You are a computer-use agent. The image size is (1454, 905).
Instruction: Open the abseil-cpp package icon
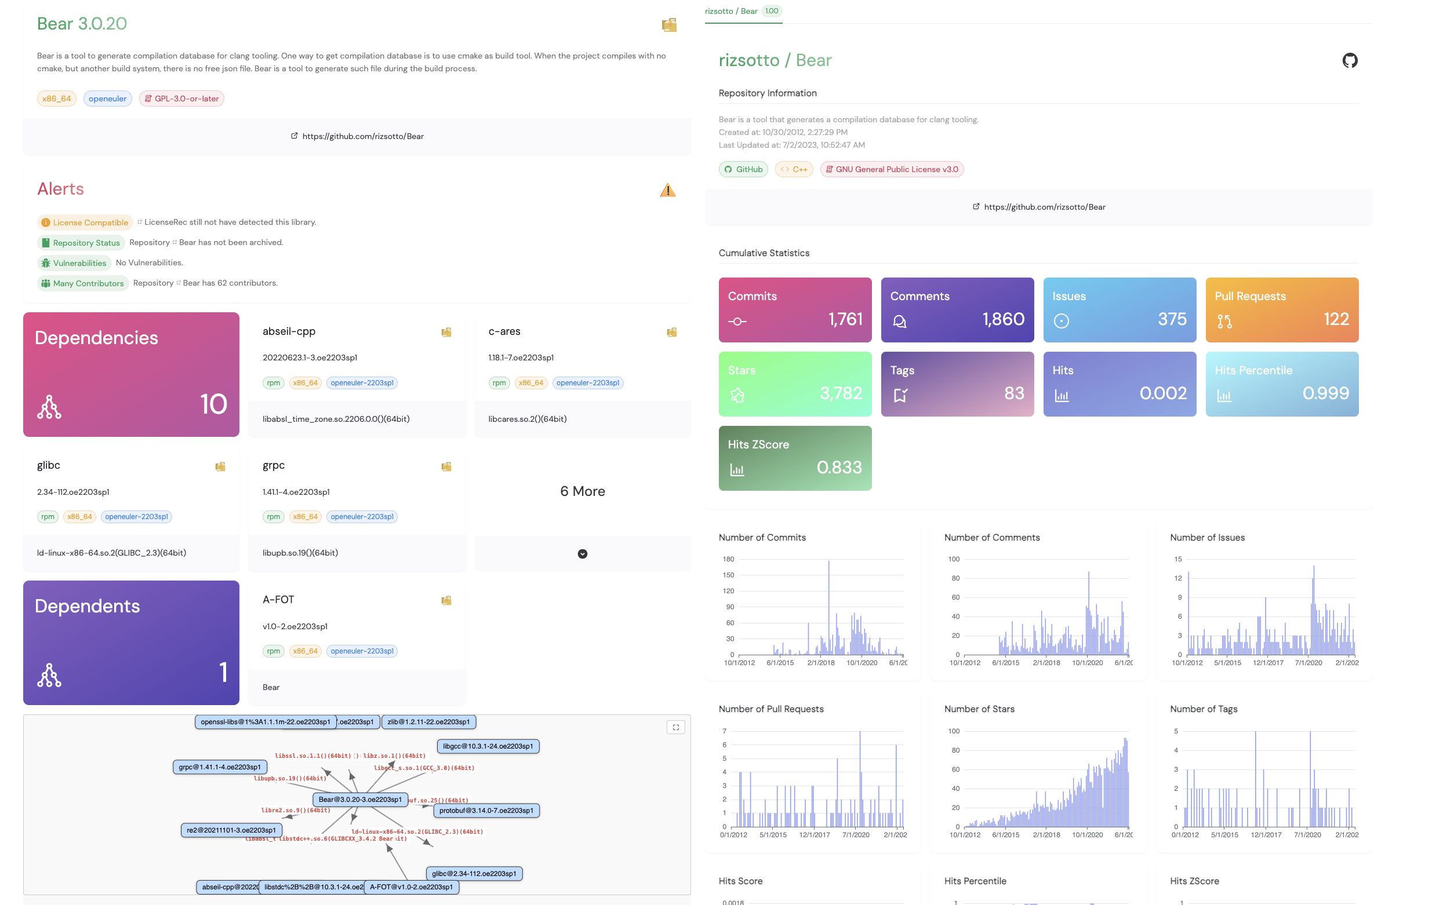[446, 332]
